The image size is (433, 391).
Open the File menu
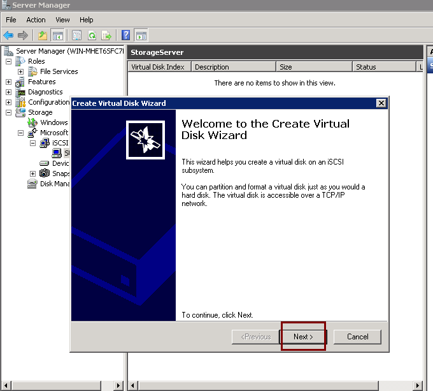[x=11, y=20]
